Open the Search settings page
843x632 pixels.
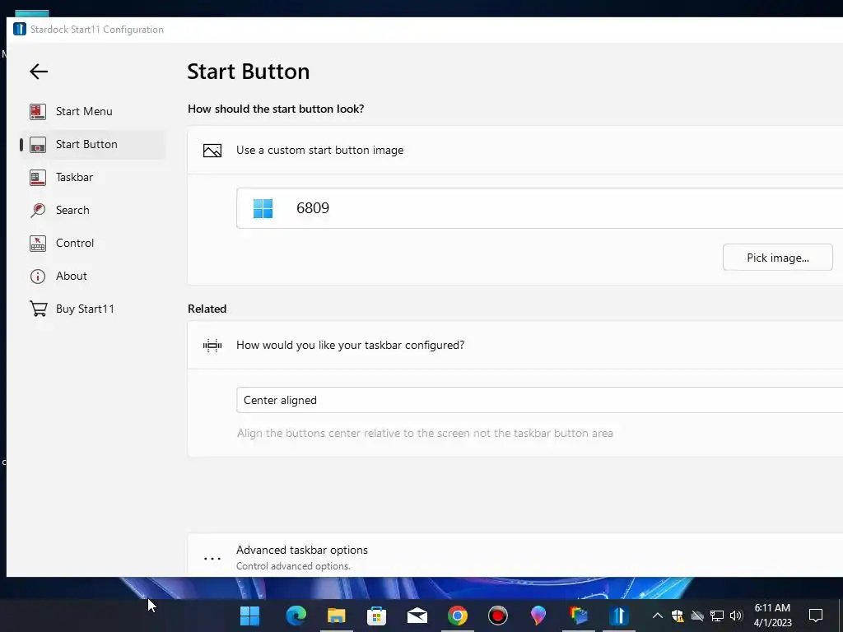(92, 210)
